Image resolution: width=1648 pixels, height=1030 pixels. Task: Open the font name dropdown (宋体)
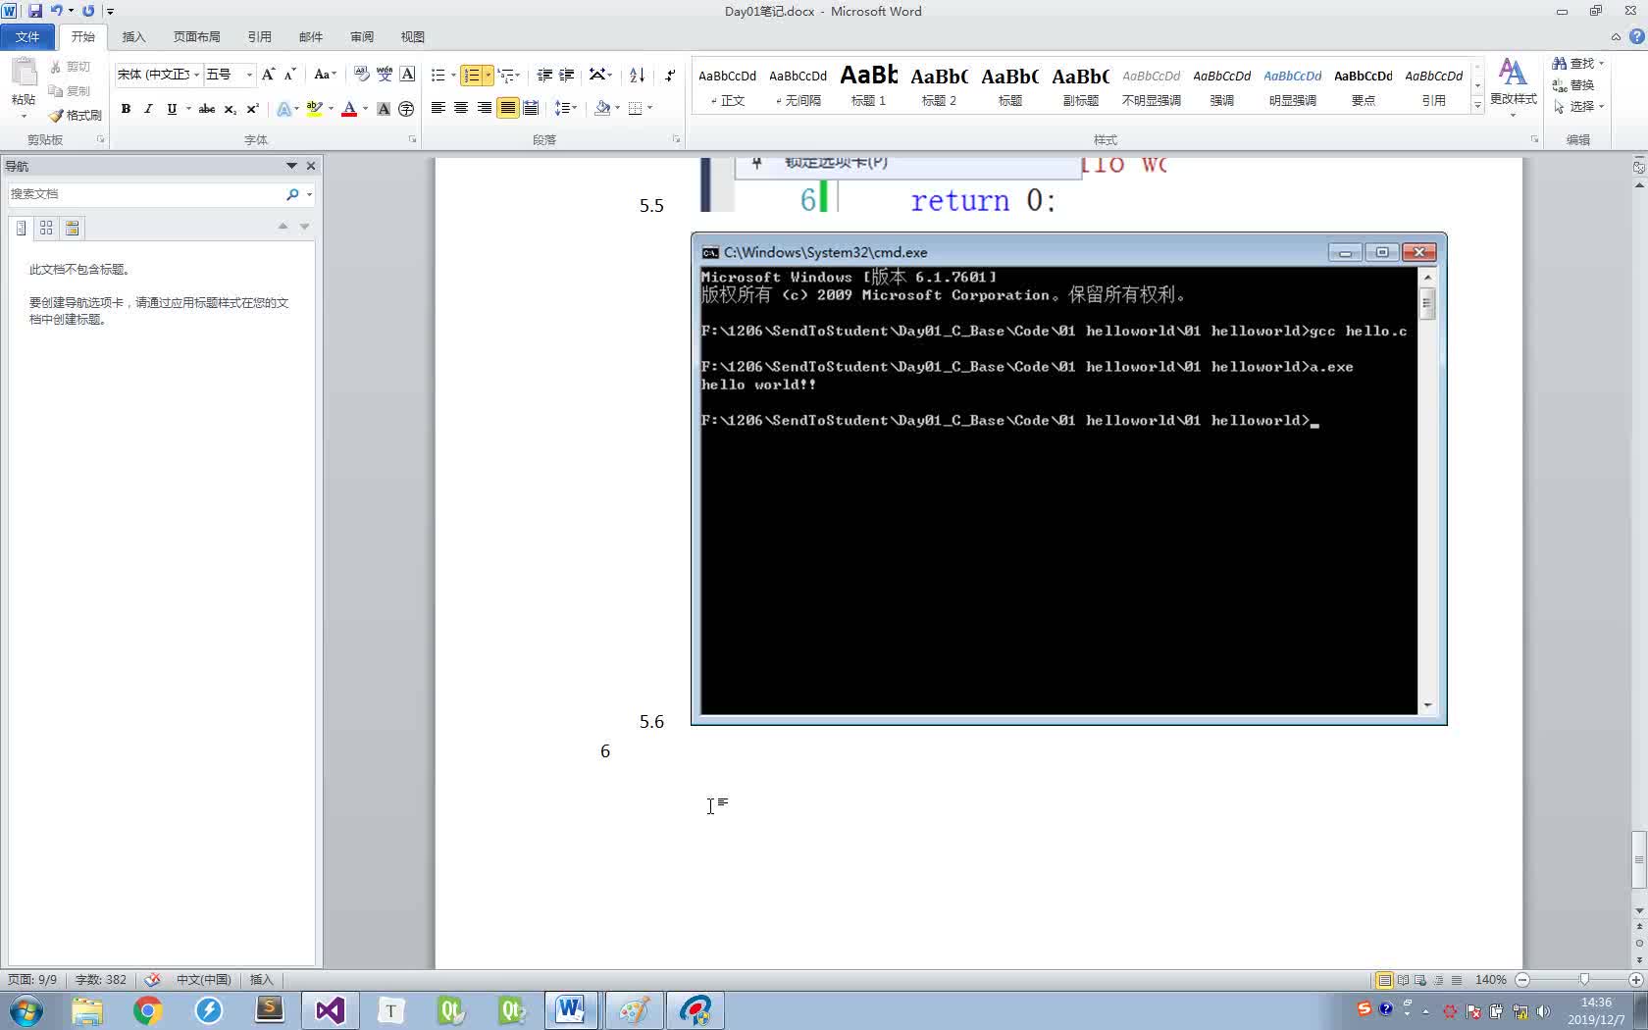[196, 75]
